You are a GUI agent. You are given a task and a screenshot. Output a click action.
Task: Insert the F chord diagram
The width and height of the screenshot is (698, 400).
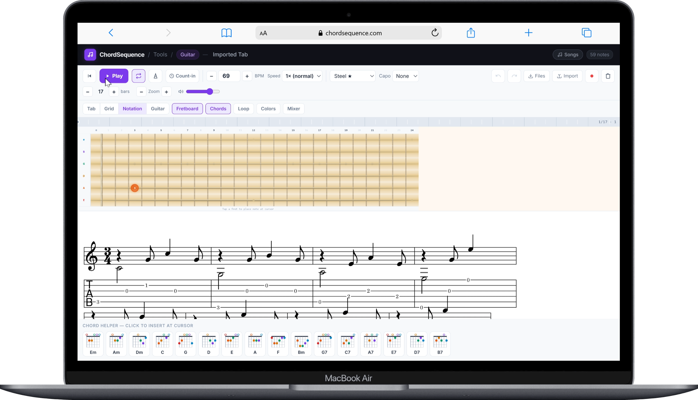[x=278, y=344]
